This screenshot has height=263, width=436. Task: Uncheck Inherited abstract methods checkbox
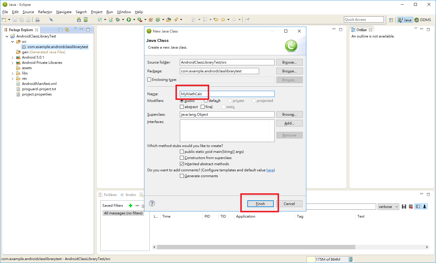tap(182, 164)
